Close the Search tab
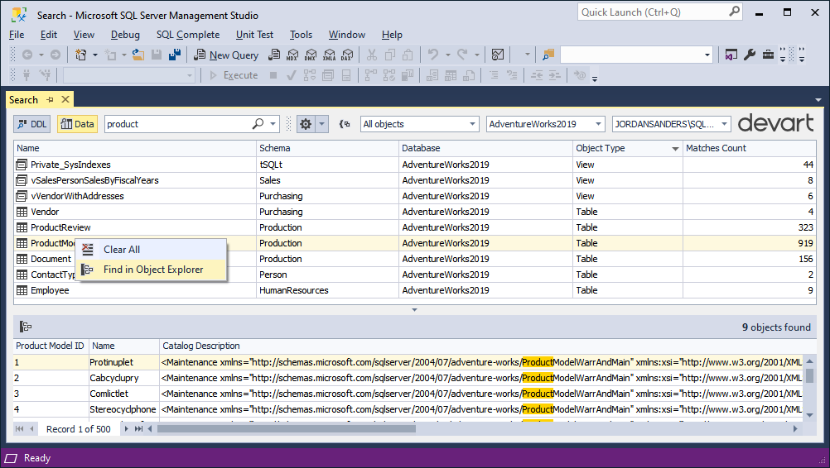The image size is (830, 468). 65,99
